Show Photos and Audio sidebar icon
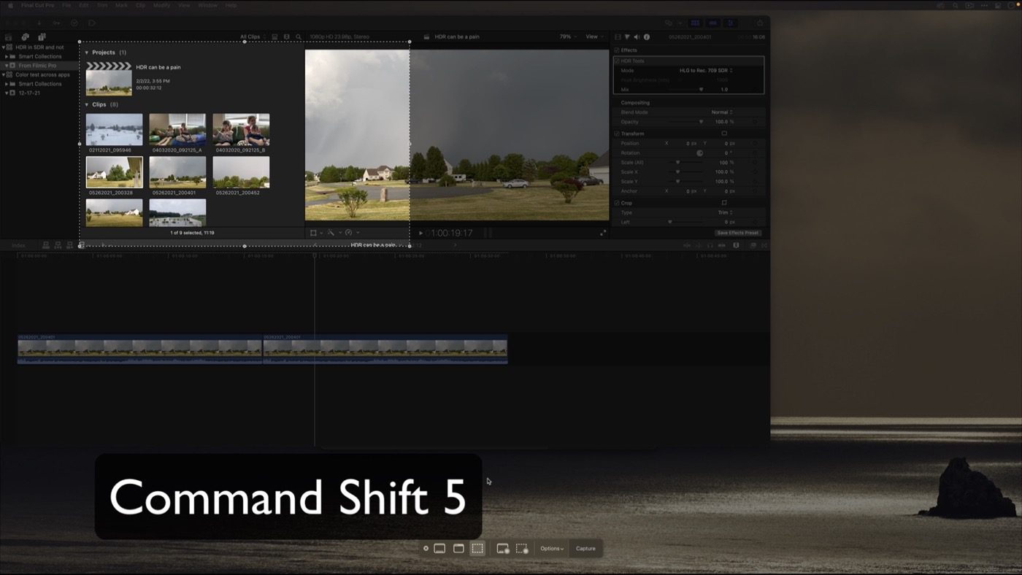The height and width of the screenshot is (575, 1022). (25, 36)
